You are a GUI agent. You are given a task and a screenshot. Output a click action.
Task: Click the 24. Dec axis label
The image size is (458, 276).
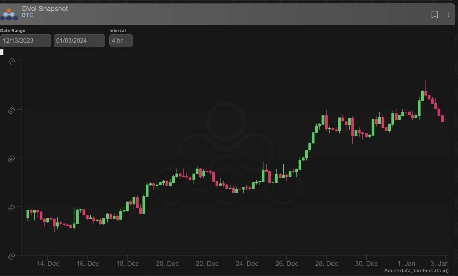247,263
